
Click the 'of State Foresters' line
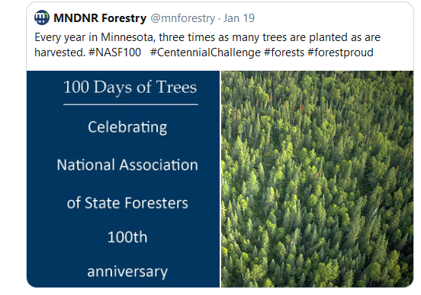(x=127, y=203)
